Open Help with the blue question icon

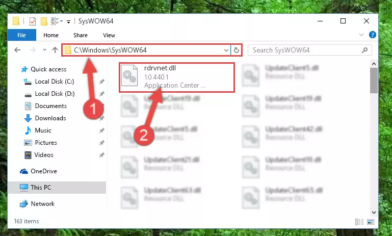click(x=372, y=35)
